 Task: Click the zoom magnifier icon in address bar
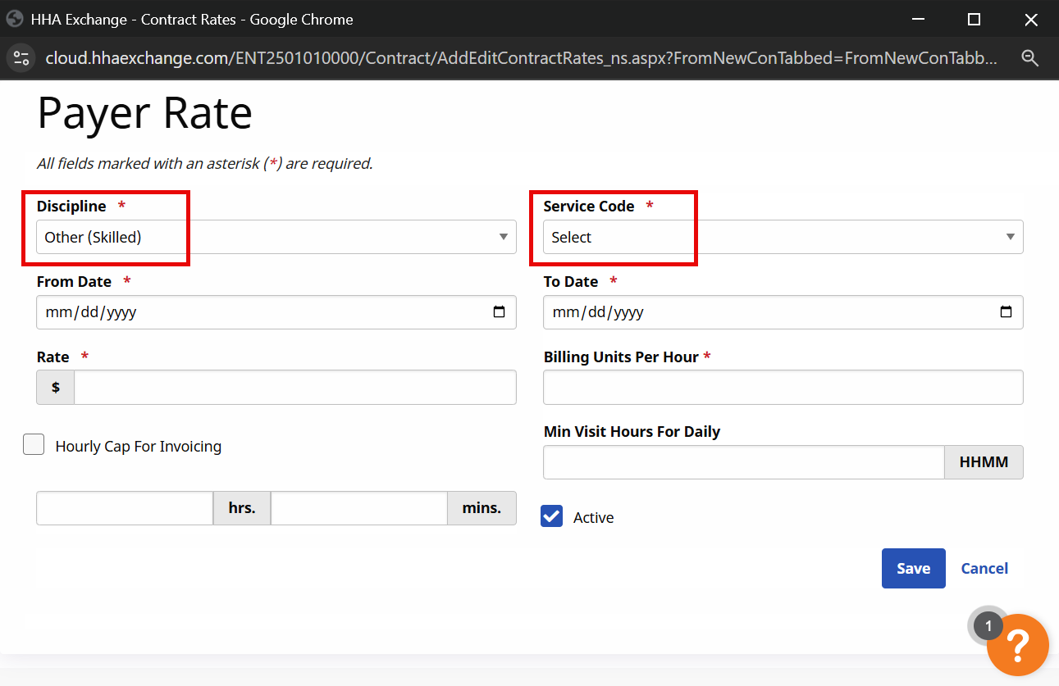pyautogui.click(x=1029, y=58)
